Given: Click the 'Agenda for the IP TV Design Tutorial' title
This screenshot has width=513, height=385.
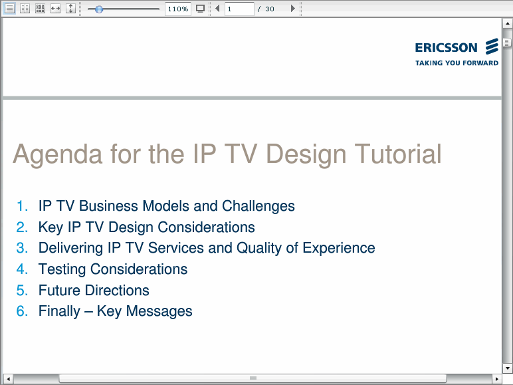Looking at the screenshot, I should click(227, 154).
